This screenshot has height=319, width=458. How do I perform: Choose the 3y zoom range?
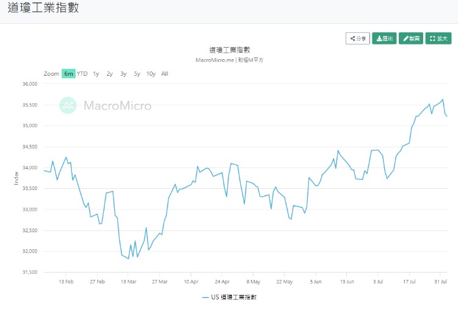[x=123, y=74]
